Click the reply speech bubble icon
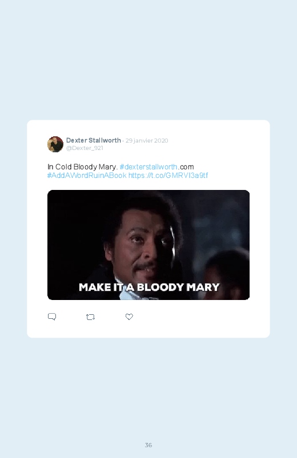This screenshot has height=458, width=297. [x=52, y=317]
